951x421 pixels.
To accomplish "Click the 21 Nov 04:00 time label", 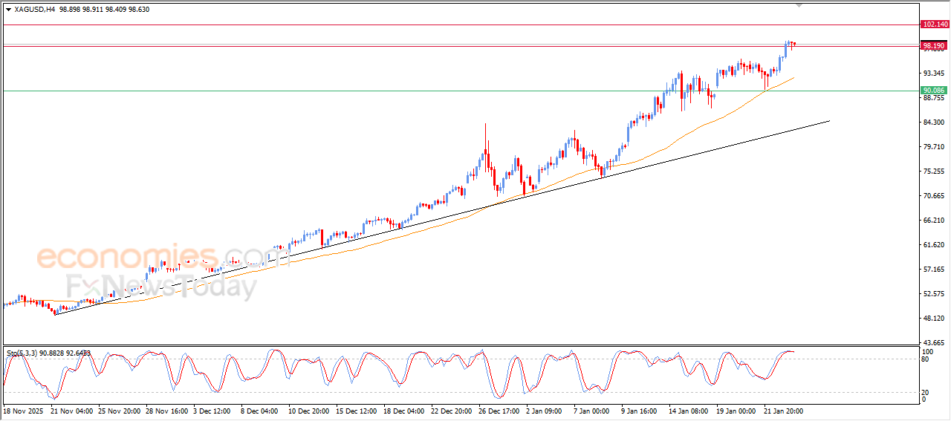I will click(73, 411).
